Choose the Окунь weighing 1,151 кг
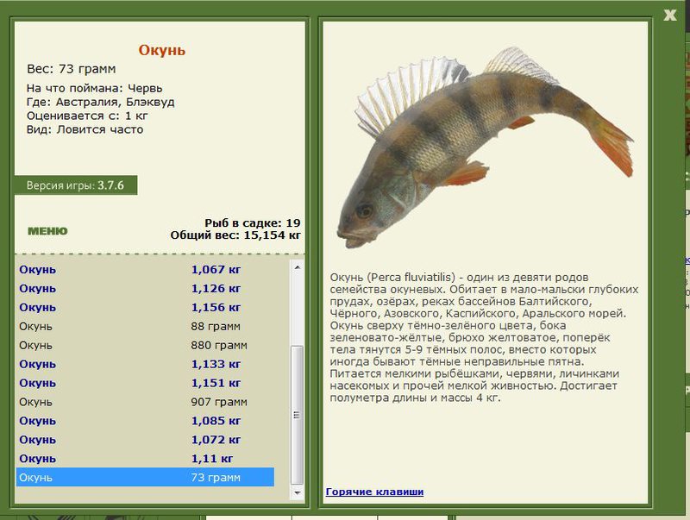Viewport: 690px width, 520px height. [x=145, y=383]
